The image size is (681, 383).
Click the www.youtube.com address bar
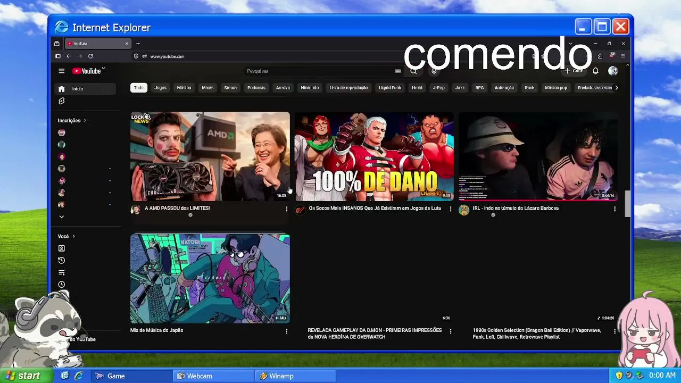click(167, 56)
